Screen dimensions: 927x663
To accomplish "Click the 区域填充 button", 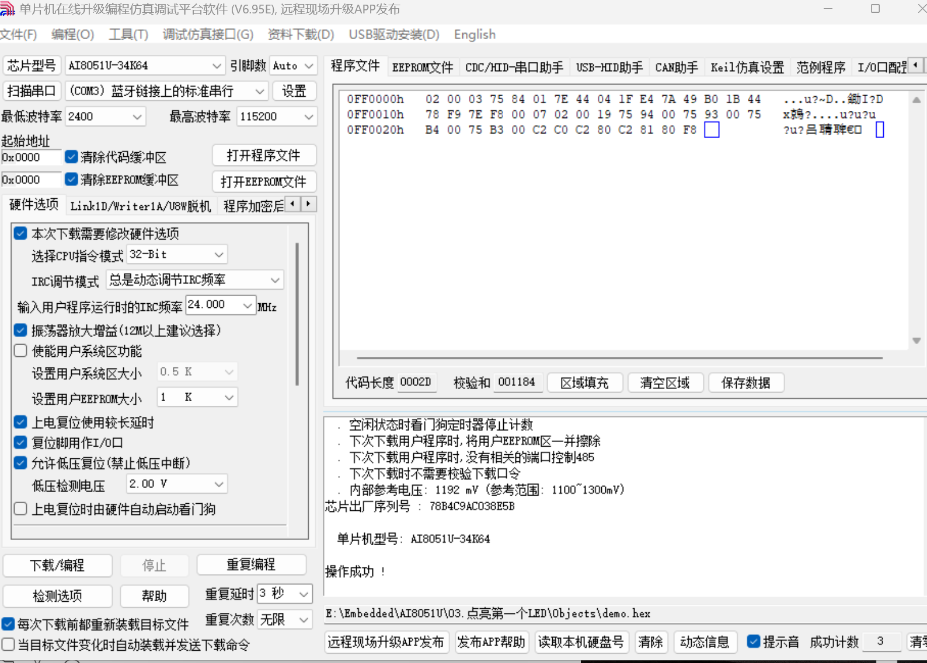I will point(584,383).
